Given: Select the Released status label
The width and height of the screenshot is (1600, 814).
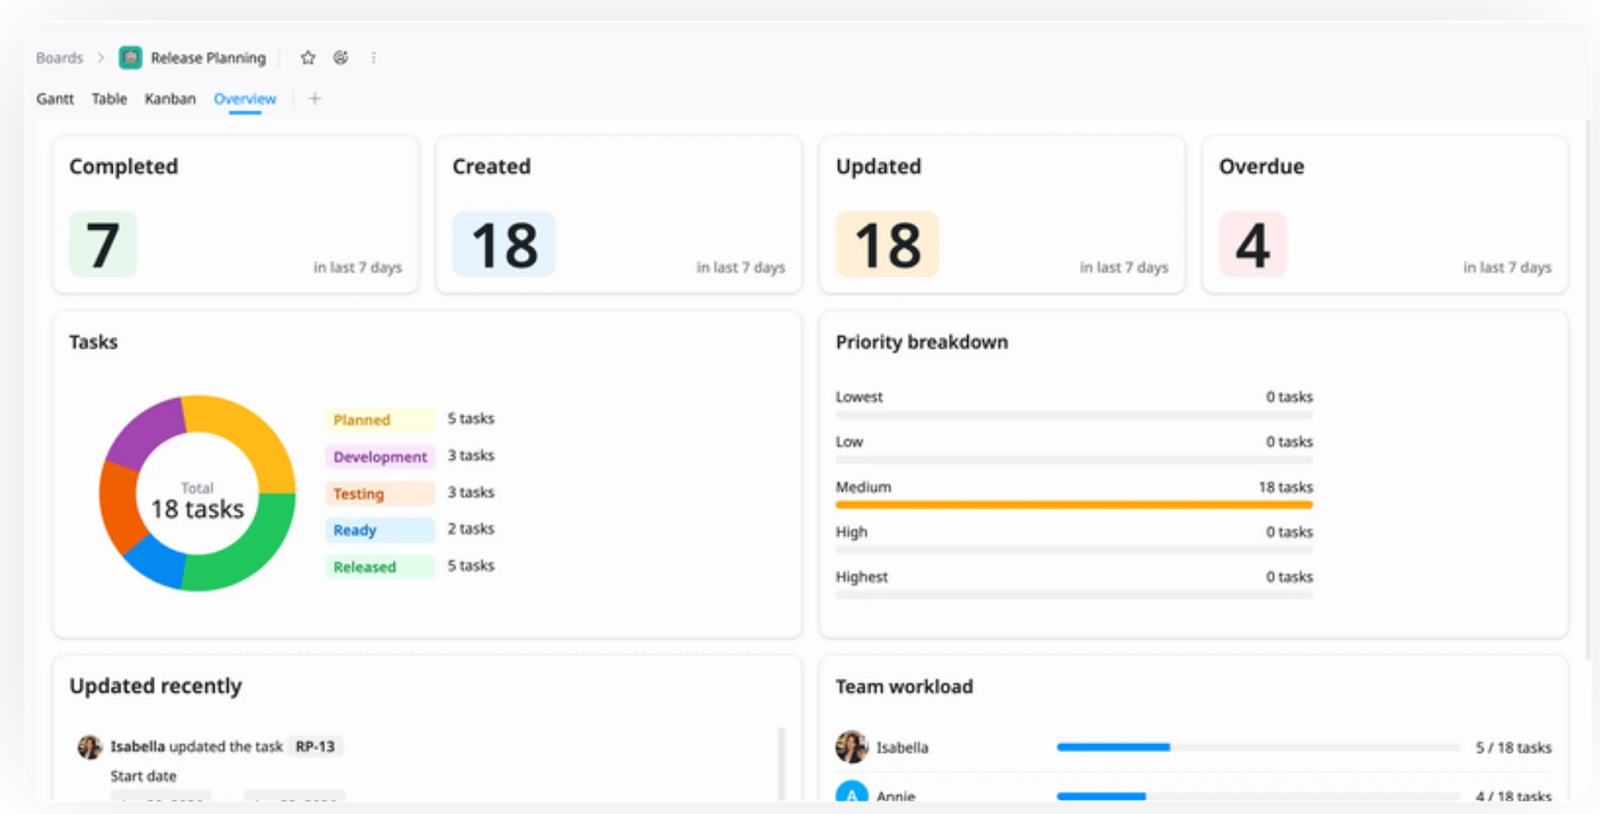Looking at the screenshot, I should coord(380,567).
